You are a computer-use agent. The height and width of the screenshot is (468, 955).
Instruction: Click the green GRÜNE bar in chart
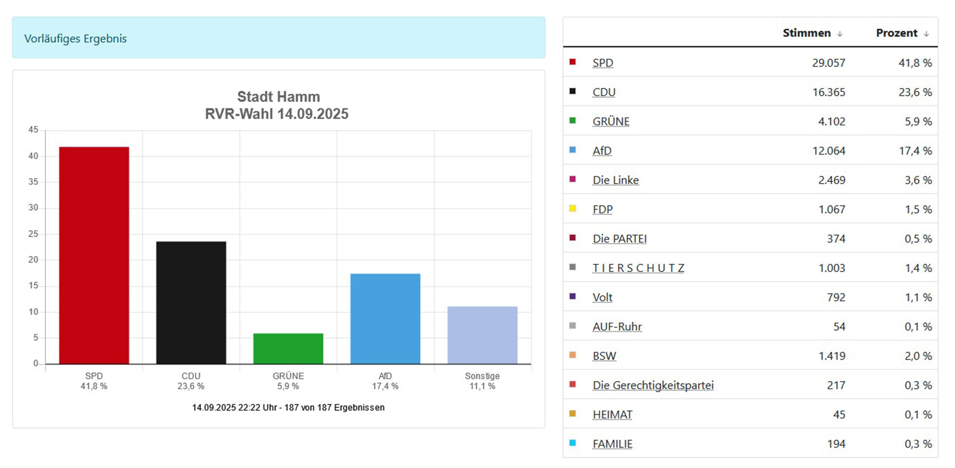[288, 349]
